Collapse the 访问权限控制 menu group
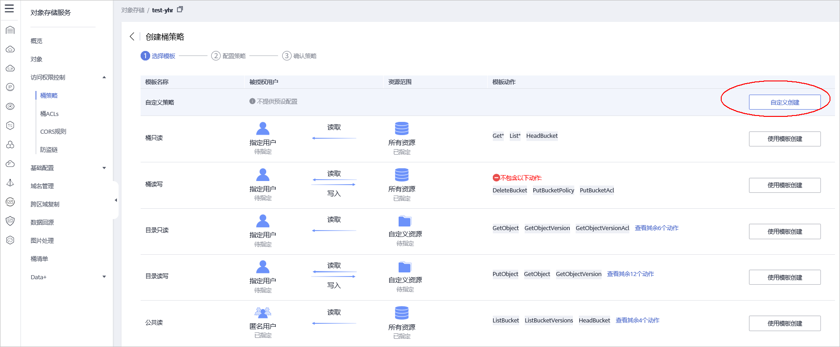The height and width of the screenshot is (347, 840). click(x=104, y=77)
